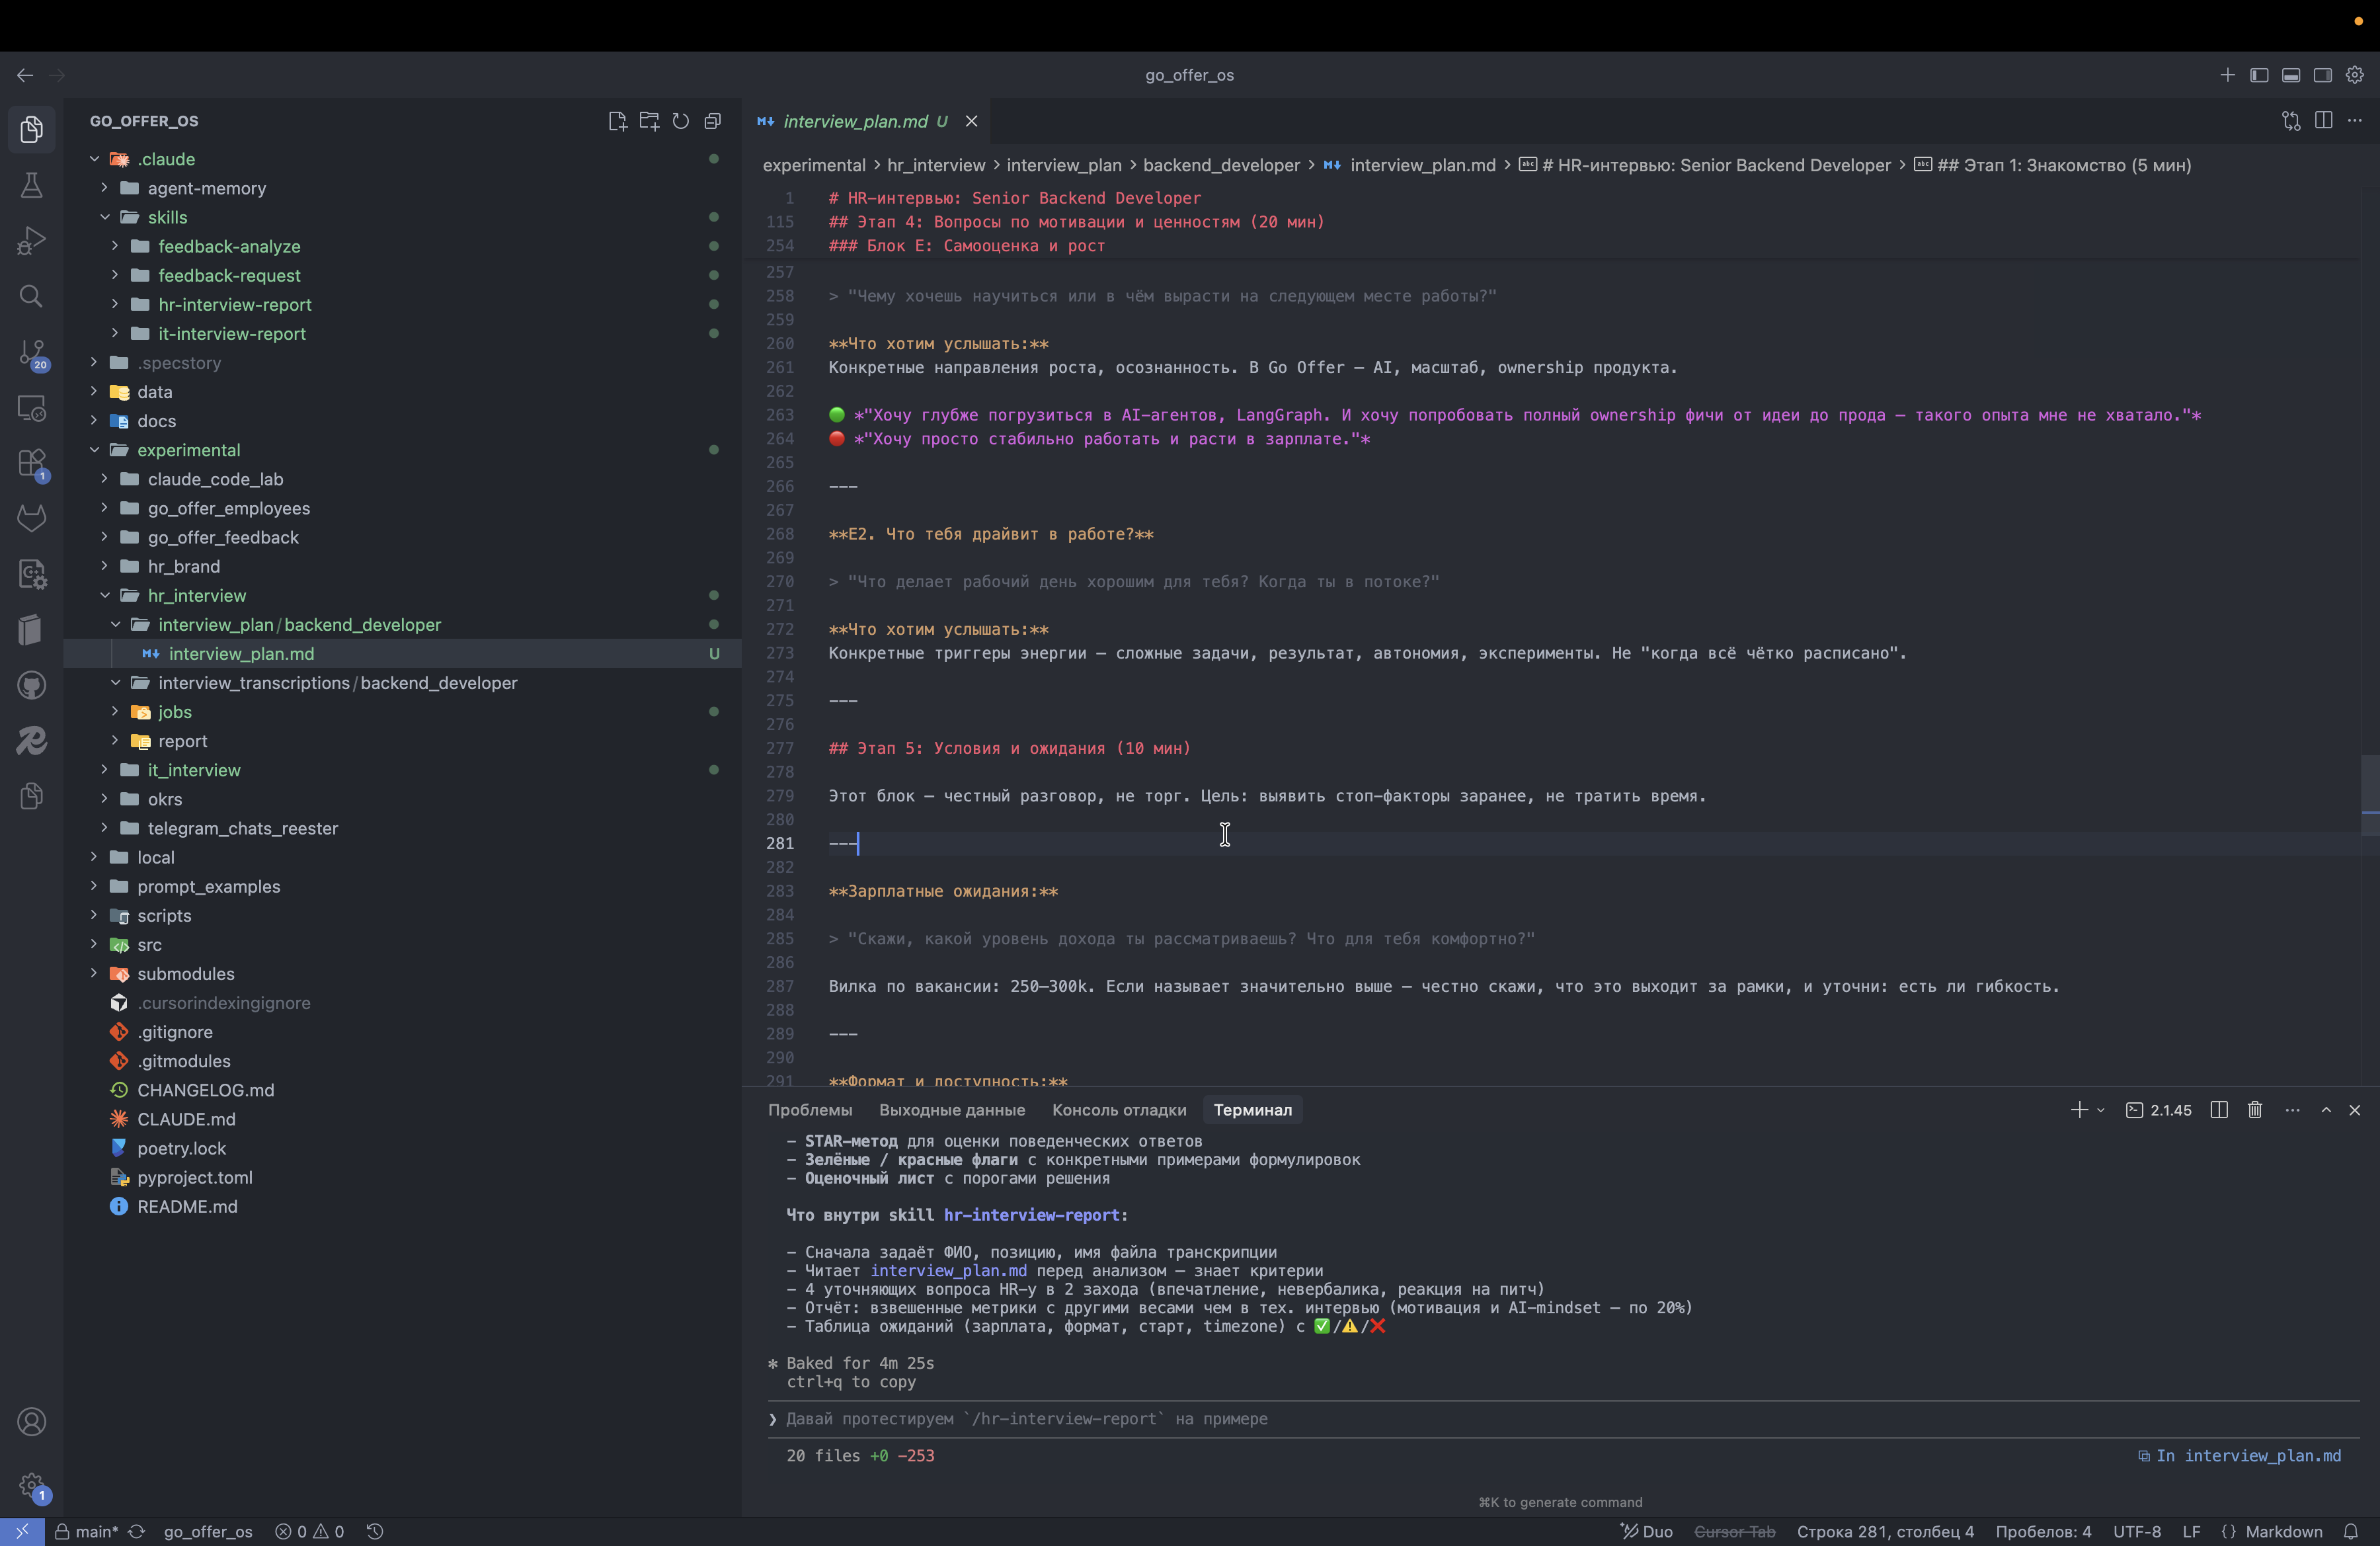Image resolution: width=2380 pixels, height=1546 pixels.
Task: Collapse all folders in explorer
Action: coord(713,121)
